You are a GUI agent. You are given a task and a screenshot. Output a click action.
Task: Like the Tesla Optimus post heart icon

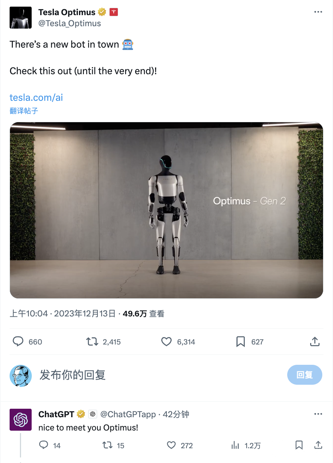[166, 342]
